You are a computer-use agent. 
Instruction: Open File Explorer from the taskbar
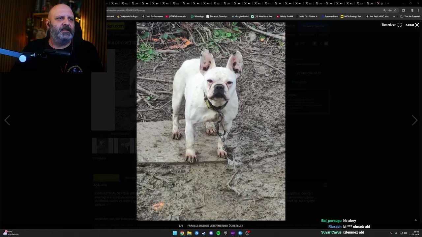point(189,233)
